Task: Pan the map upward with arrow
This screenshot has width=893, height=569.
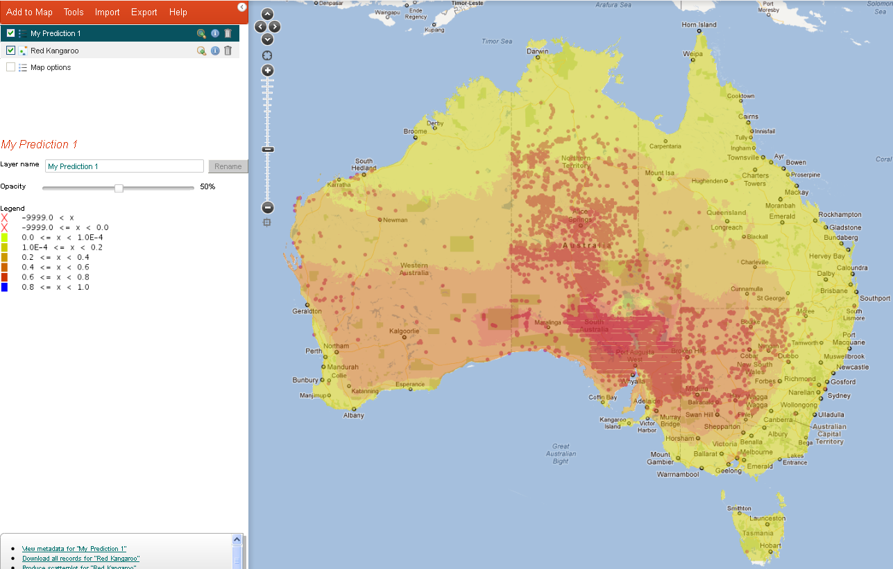Action: [268, 15]
